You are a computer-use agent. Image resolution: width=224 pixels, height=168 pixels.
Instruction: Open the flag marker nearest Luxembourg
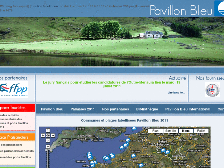click(x=167, y=152)
